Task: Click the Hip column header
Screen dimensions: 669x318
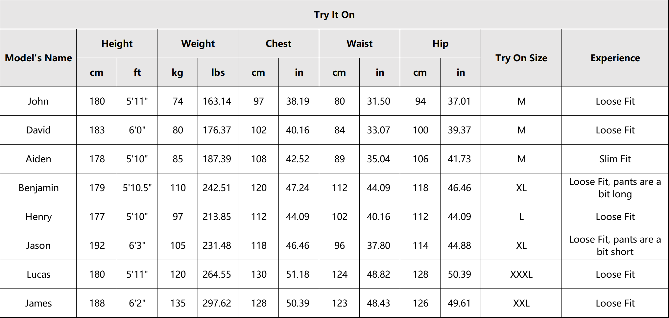Action: click(440, 44)
